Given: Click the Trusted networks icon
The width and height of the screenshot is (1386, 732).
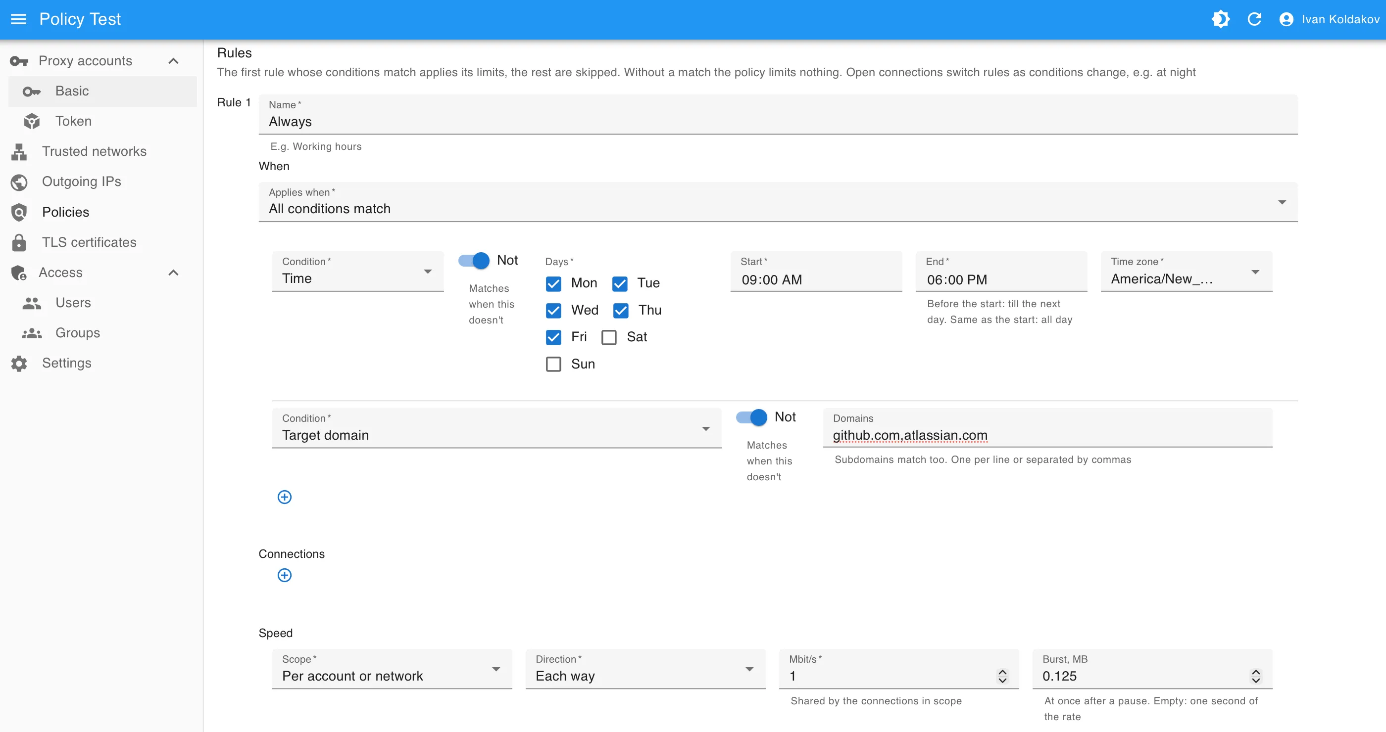Looking at the screenshot, I should click(x=19, y=151).
